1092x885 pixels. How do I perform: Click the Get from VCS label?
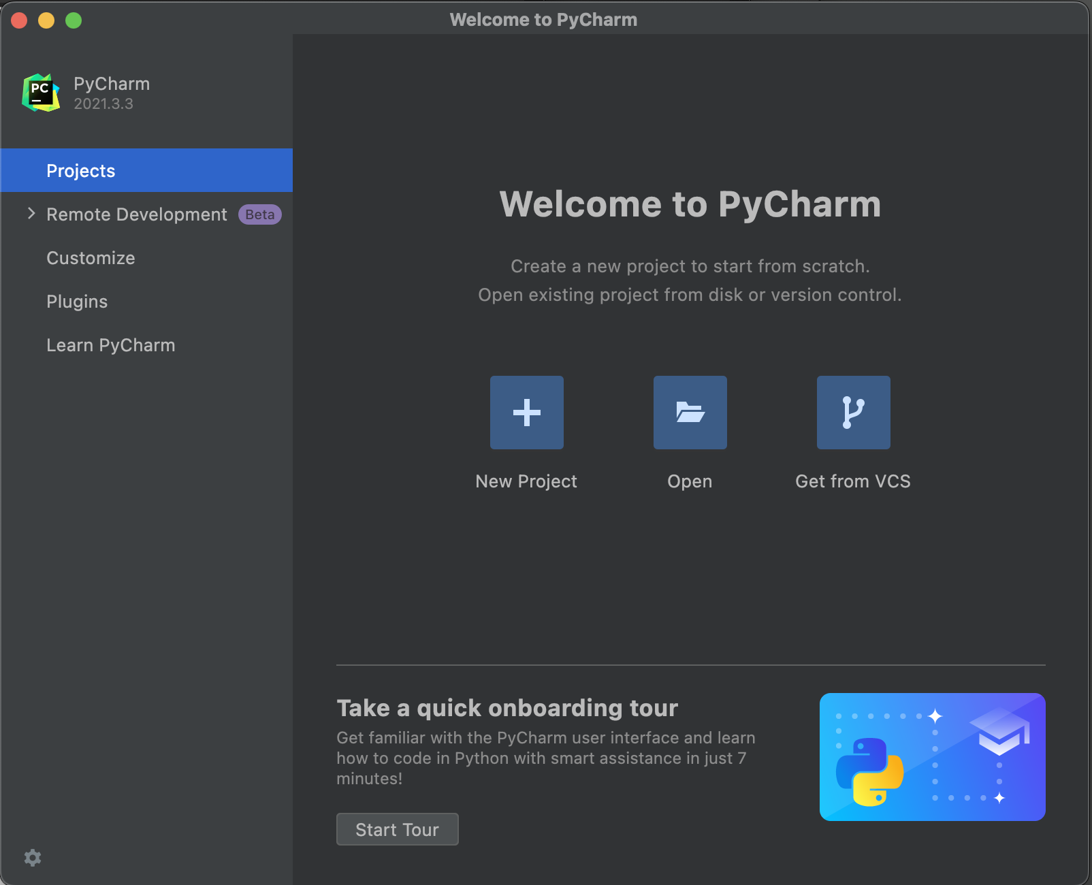[853, 481]
